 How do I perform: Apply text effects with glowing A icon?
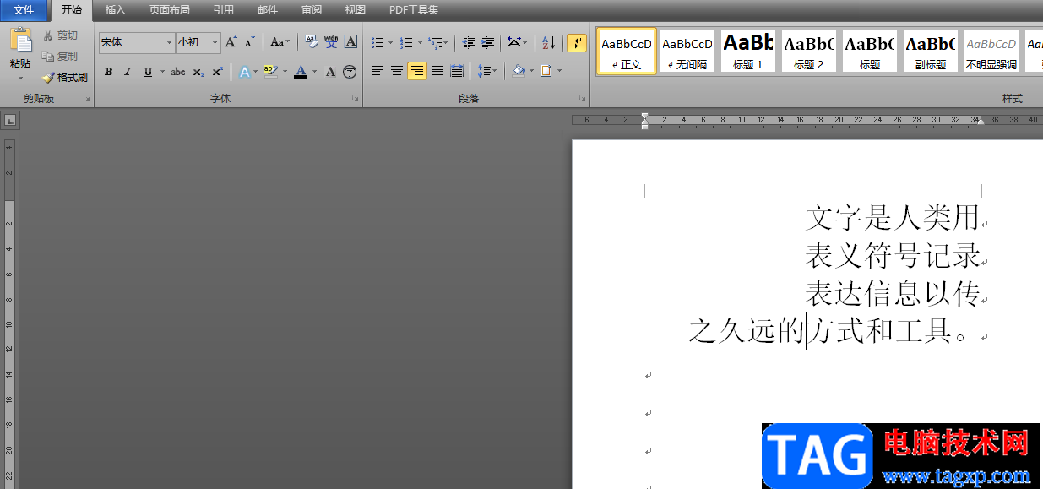(x=243, y=72)
